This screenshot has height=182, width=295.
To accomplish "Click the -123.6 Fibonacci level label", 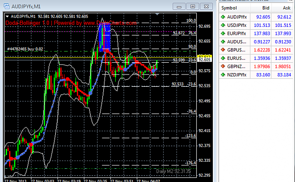I will [190, 136].
